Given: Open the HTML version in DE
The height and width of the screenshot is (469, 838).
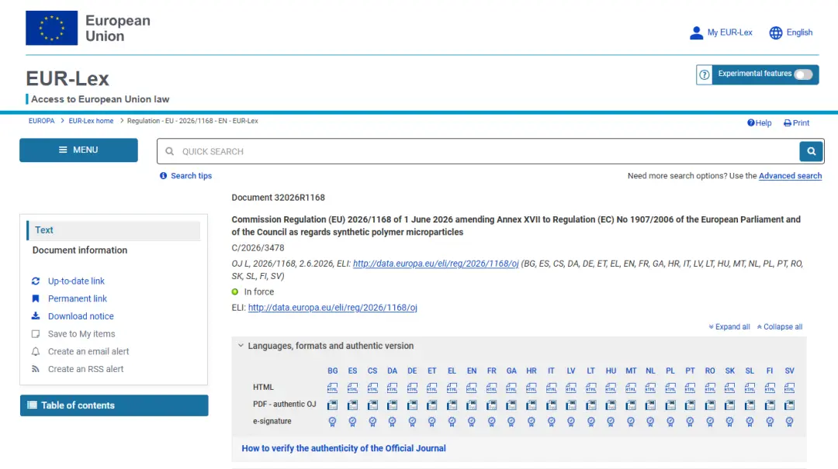Looking at the screenshot, I should [412, 388].
